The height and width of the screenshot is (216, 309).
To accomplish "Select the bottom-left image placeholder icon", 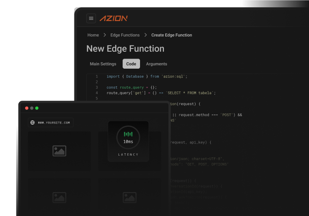I will pos(59,197).
